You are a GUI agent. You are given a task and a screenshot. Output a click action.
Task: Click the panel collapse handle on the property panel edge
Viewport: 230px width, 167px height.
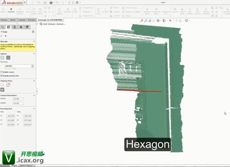[x=37, y=91]
